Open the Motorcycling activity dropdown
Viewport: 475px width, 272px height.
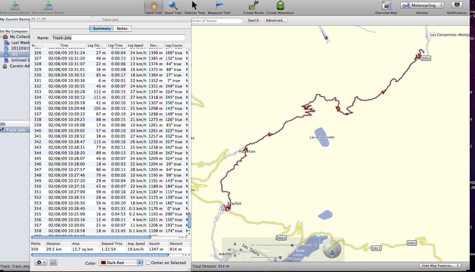coord(422,5)
